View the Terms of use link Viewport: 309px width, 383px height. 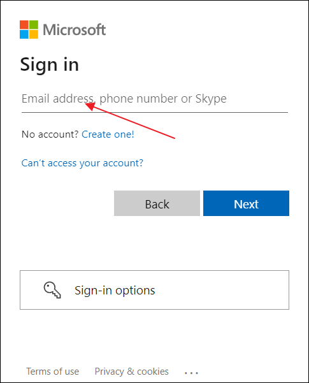(x=52, y=372)
